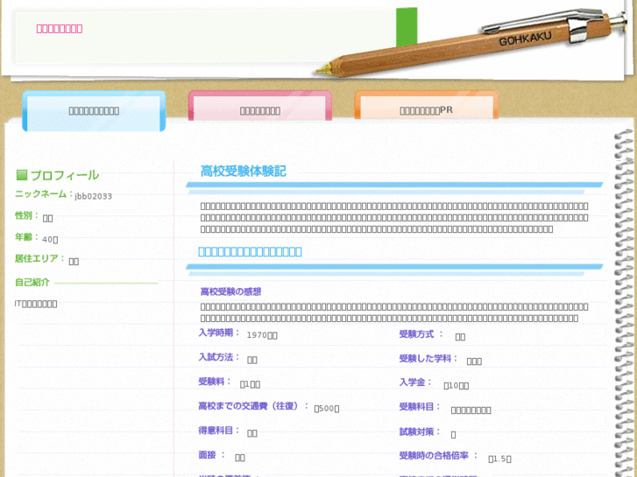Click the 受験科目 label
This screenshot has width=637, height=477.
(x=419, y=407)
